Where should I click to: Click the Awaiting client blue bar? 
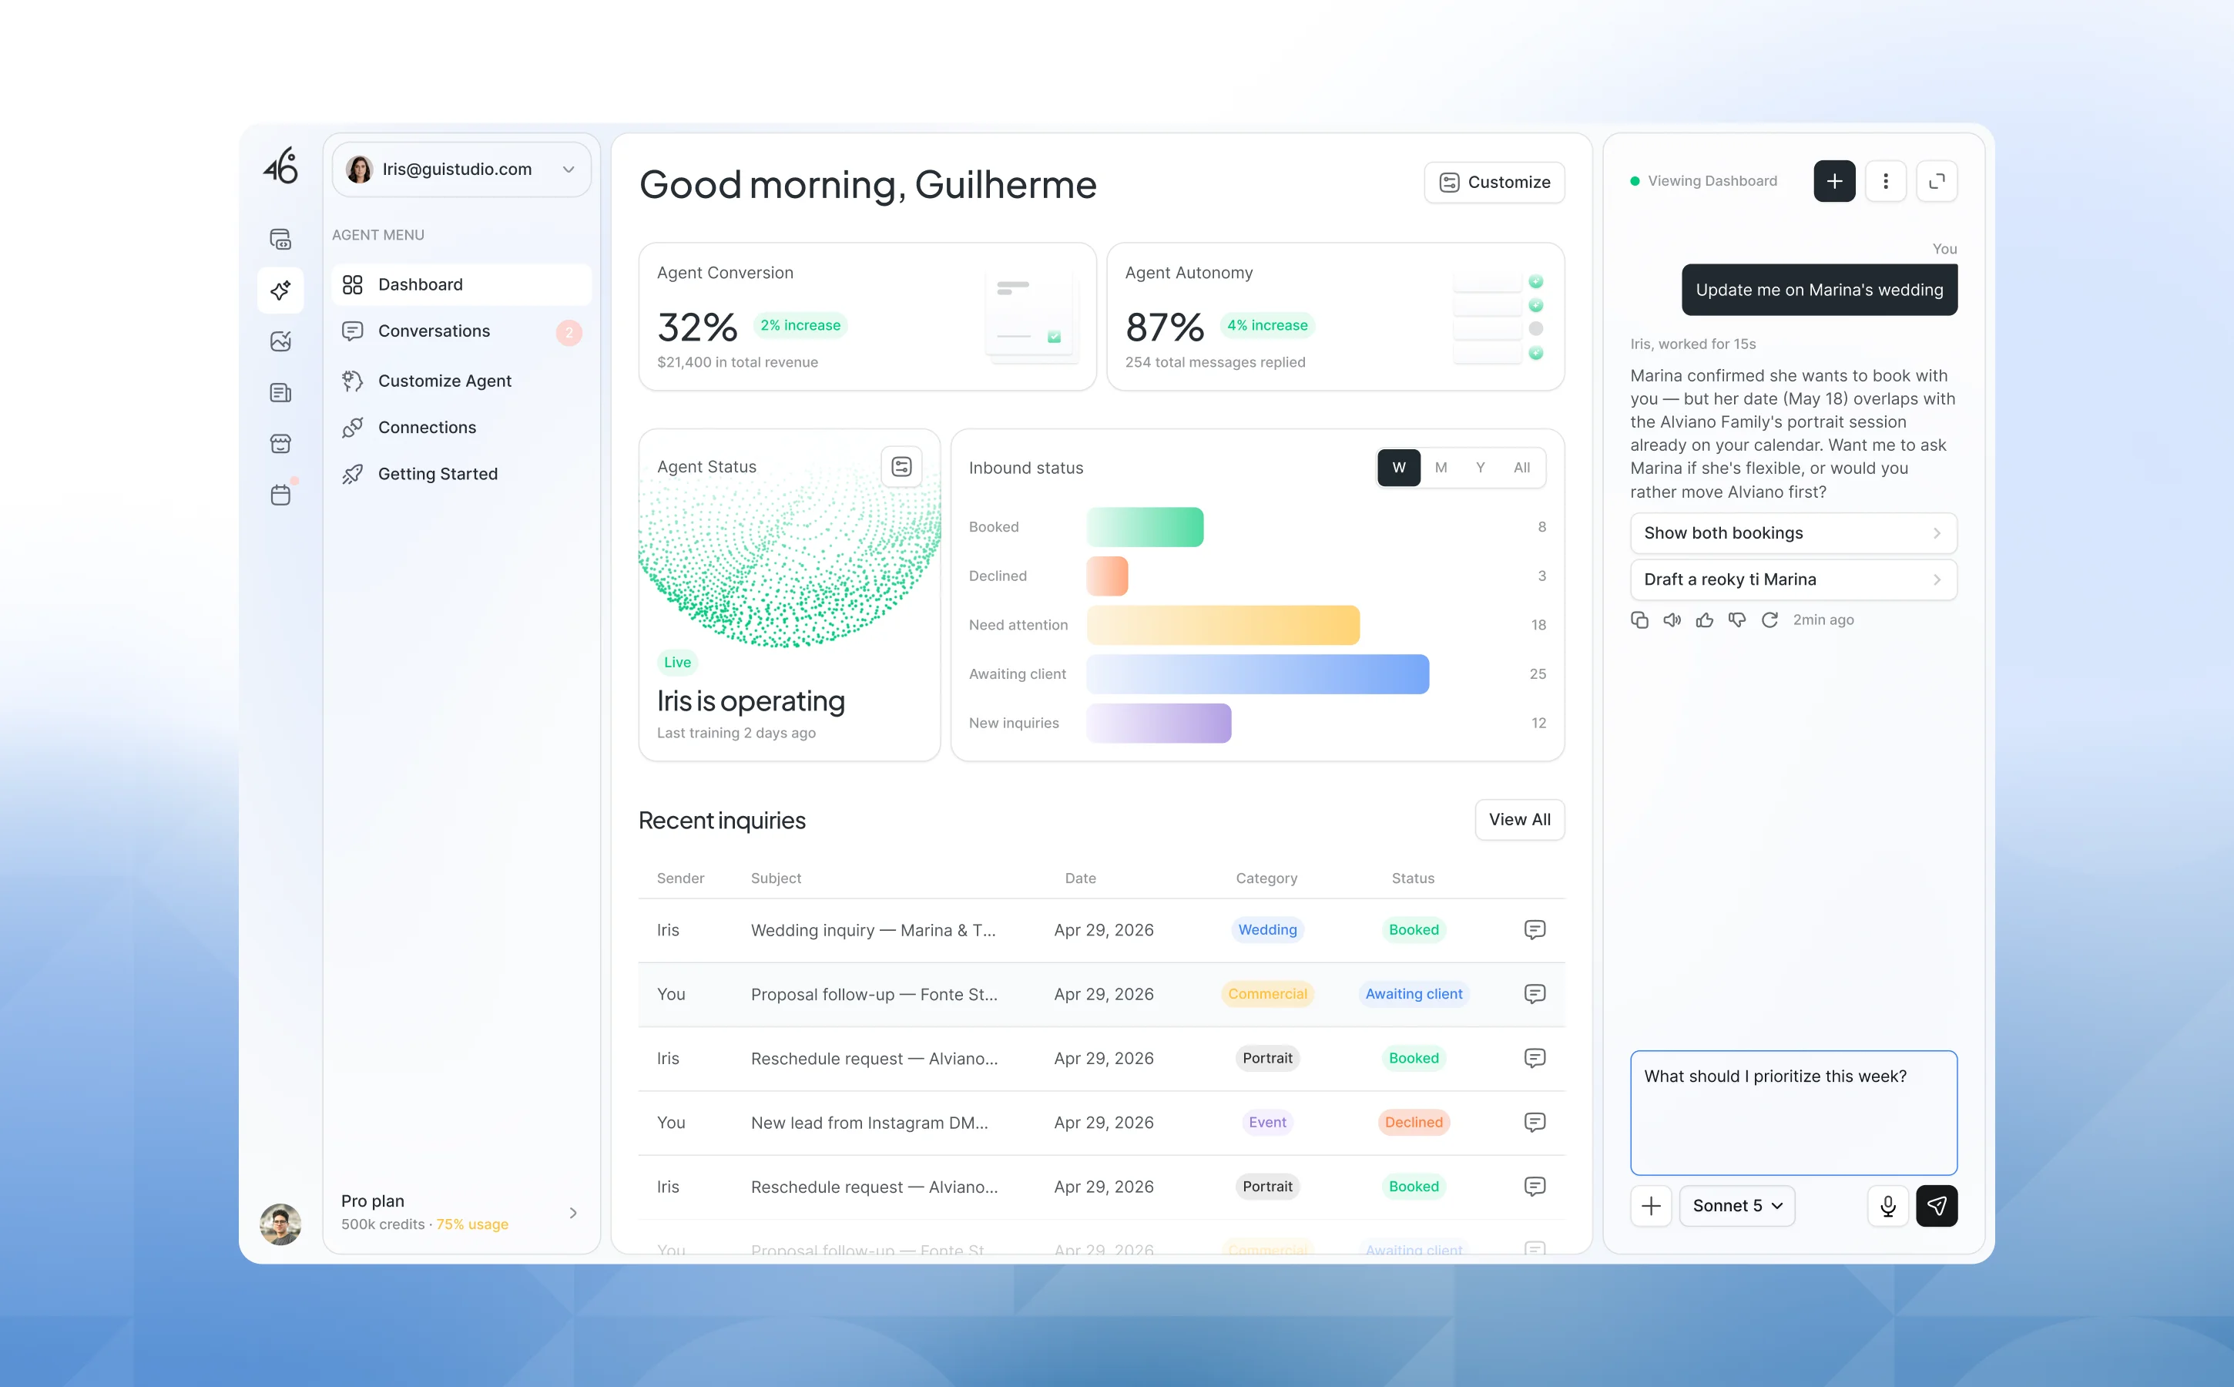[x=1257, y=674]
